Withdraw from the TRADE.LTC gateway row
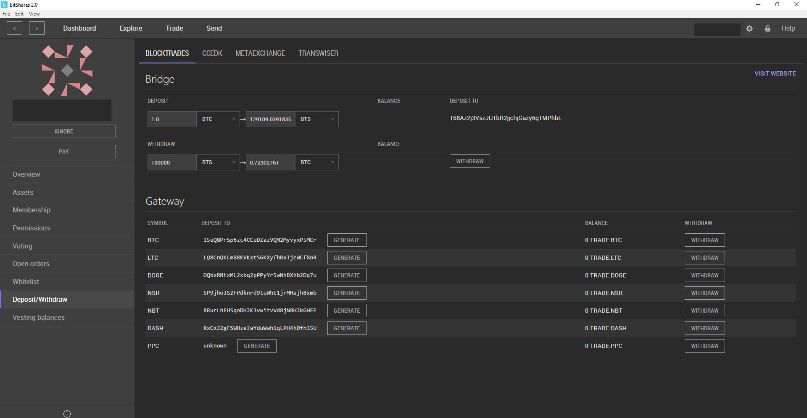The height and width of the screenshot is (418, 807). pos(705,258)
